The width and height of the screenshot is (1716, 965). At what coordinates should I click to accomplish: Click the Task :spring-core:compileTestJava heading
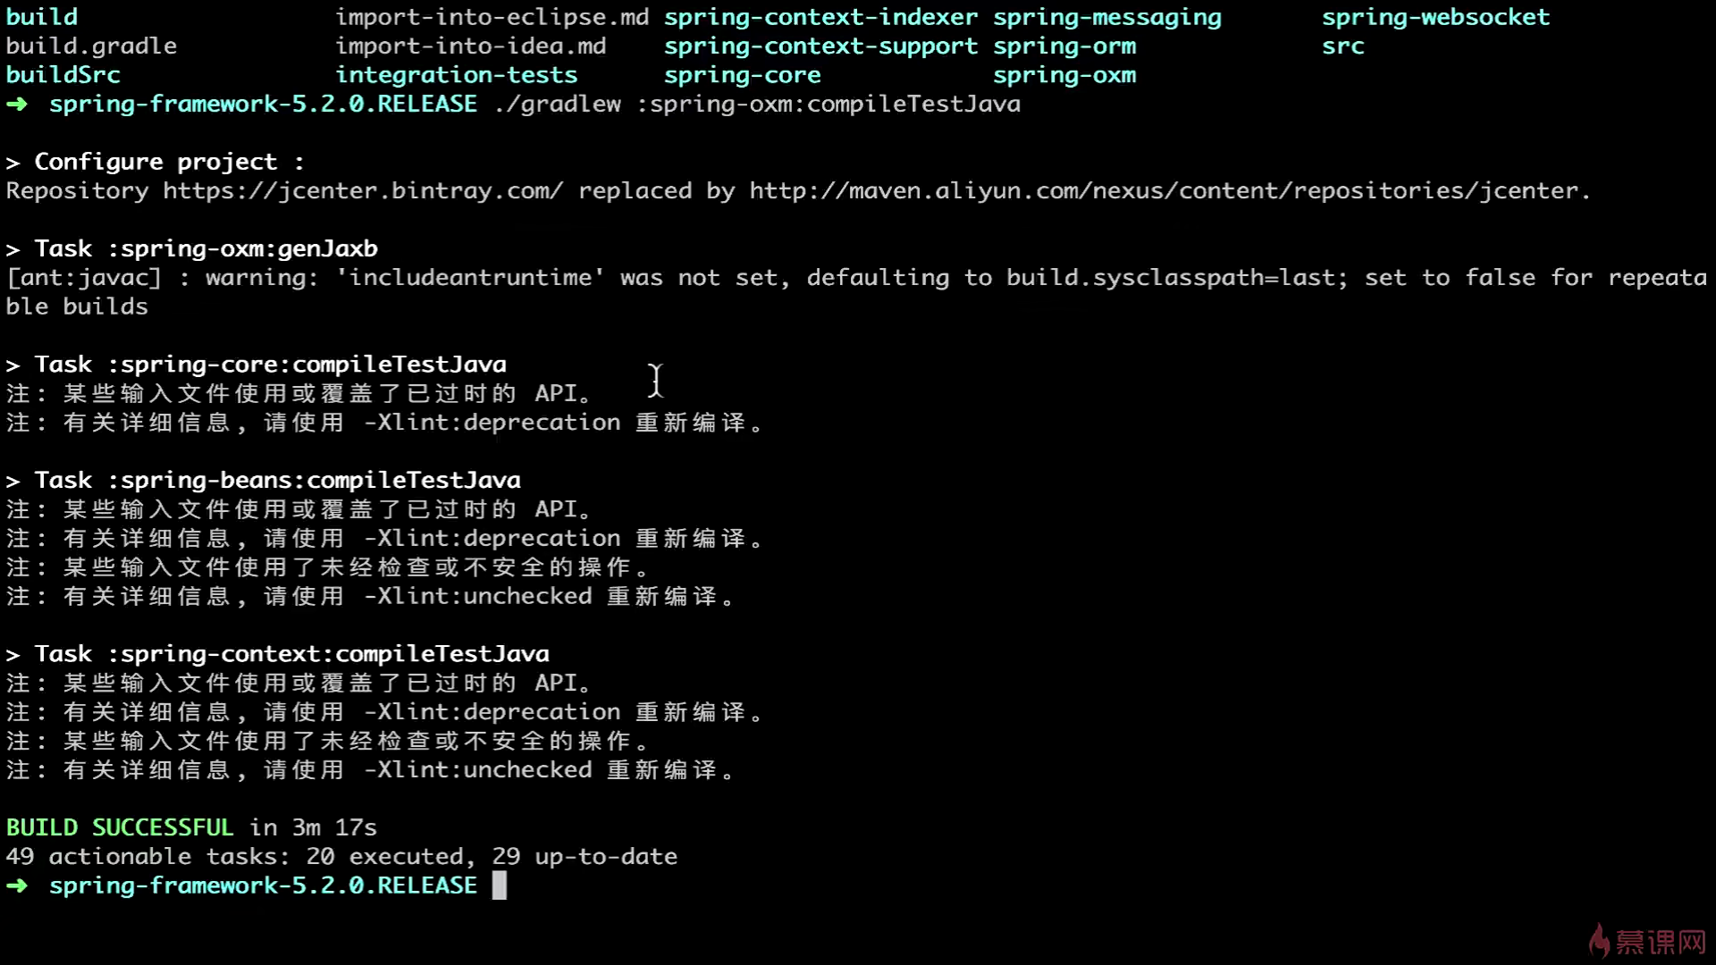[270, 365]
